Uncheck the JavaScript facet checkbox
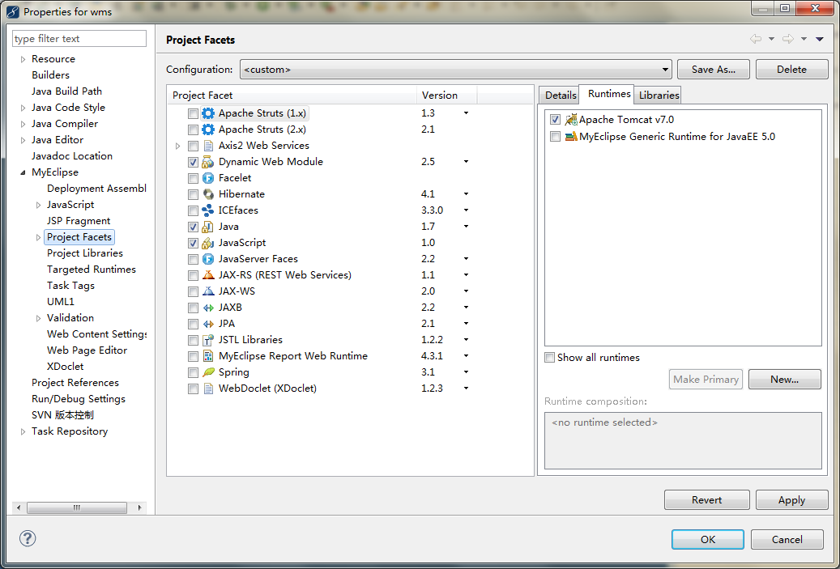 (x=193, y=243)
